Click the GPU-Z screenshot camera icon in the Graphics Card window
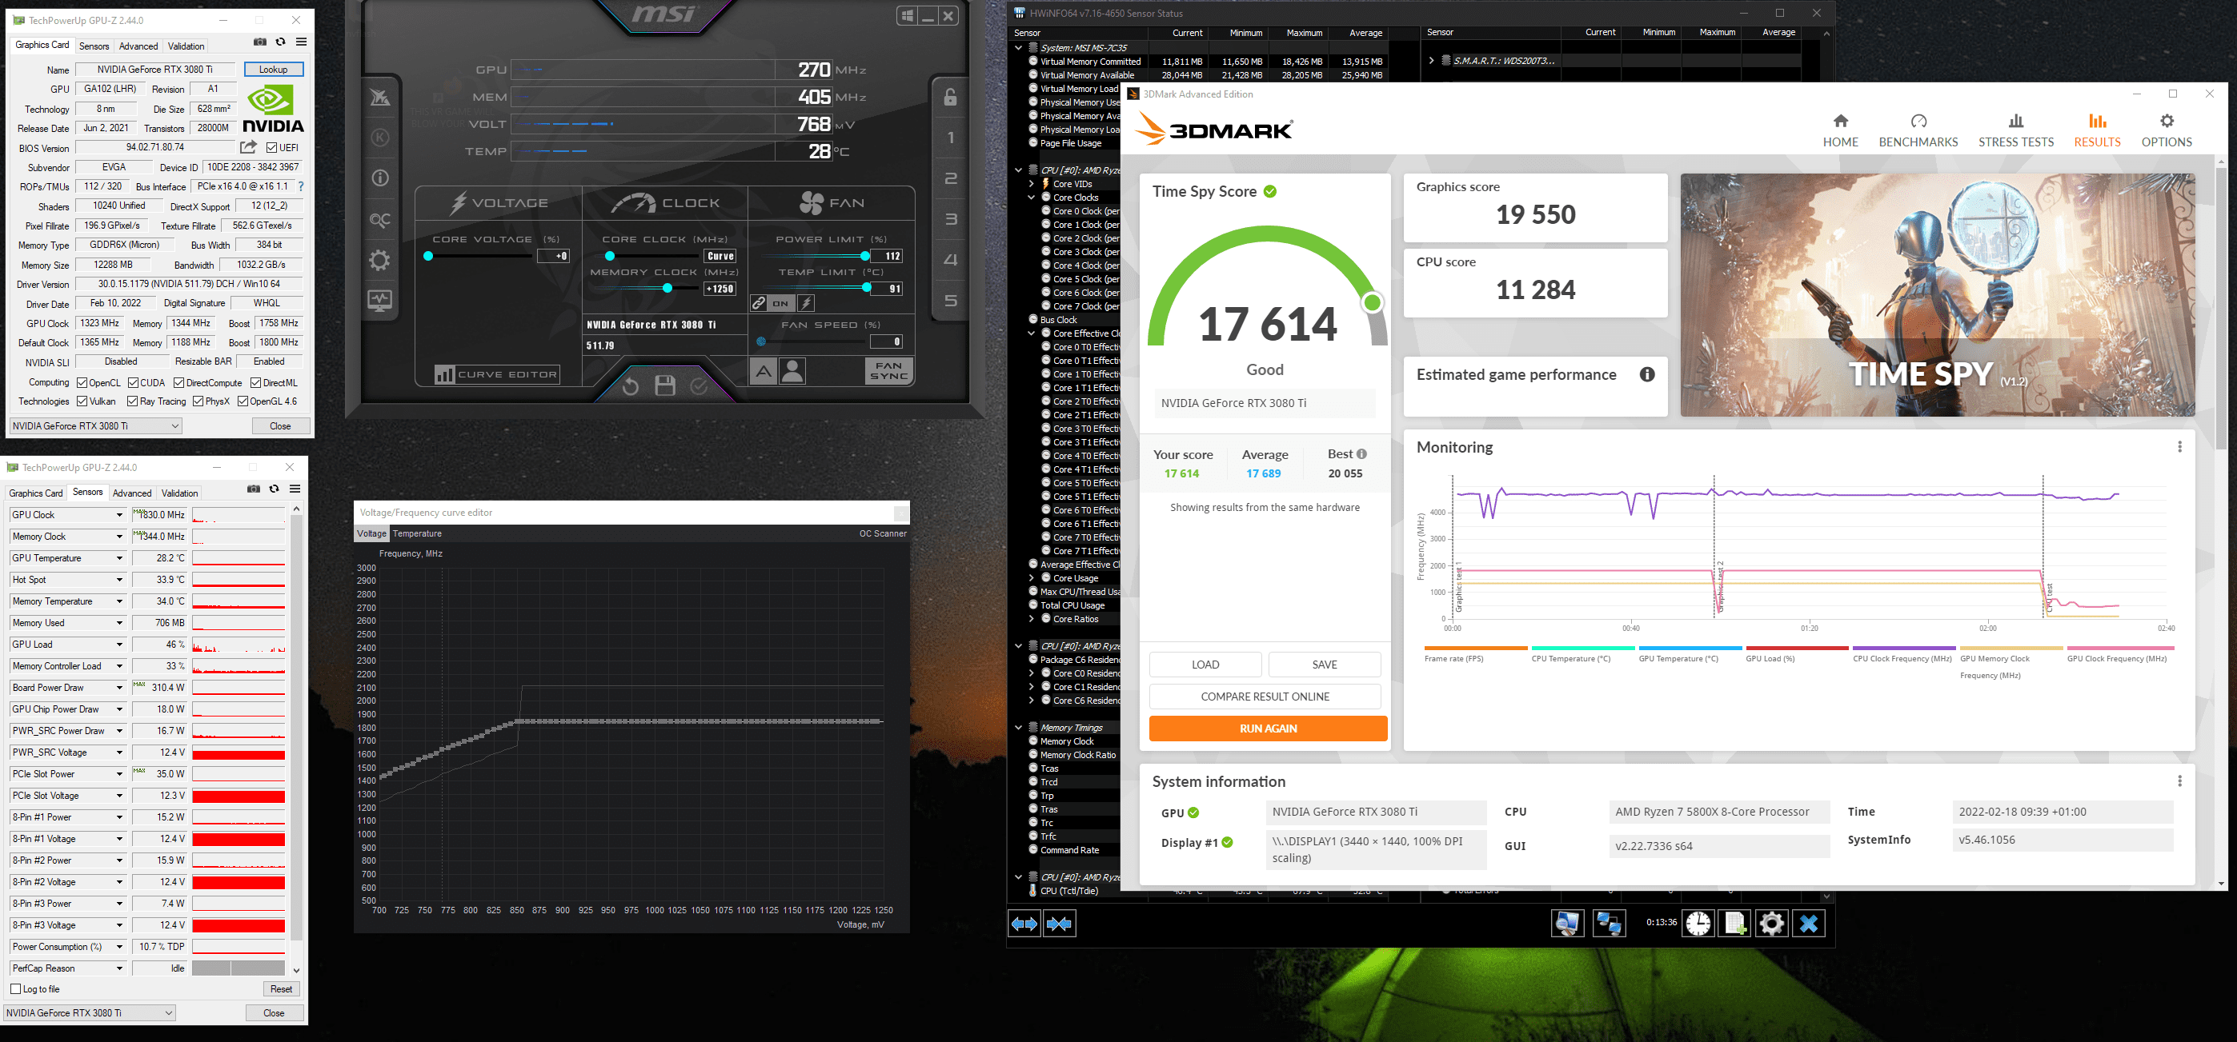Screen dimensions: 2237x1042 pyautogui.click(x=259, y=42)
